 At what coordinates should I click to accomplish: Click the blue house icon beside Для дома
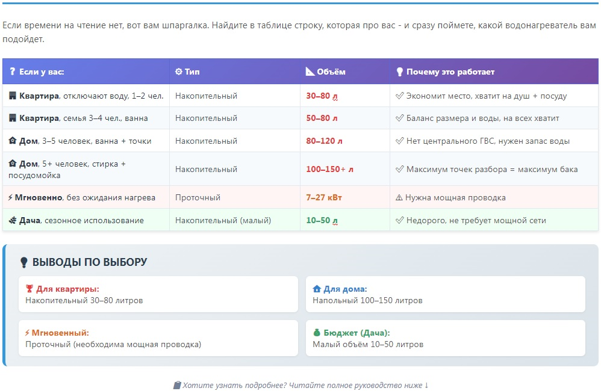click(317, 289)
